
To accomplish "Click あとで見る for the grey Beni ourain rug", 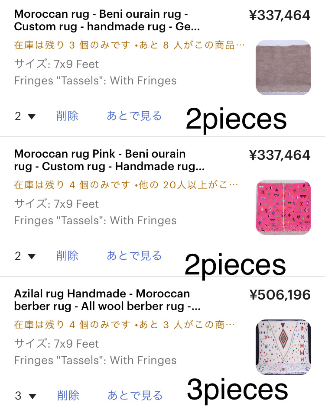I will (x=134, y=116).
